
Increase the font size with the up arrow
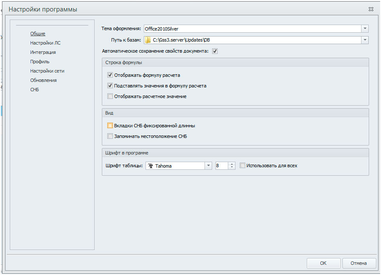pos(232,164)
